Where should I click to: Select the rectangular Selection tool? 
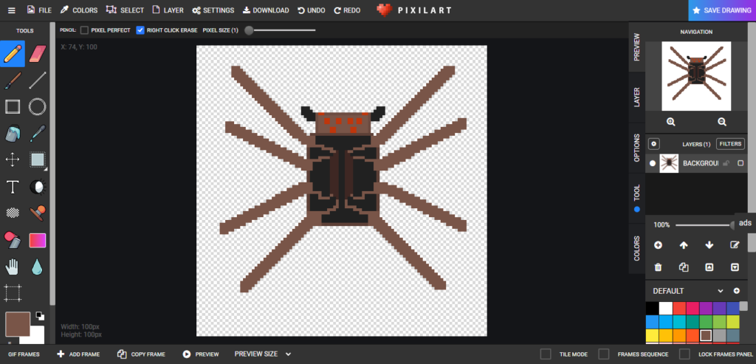[x=37, y=159]
